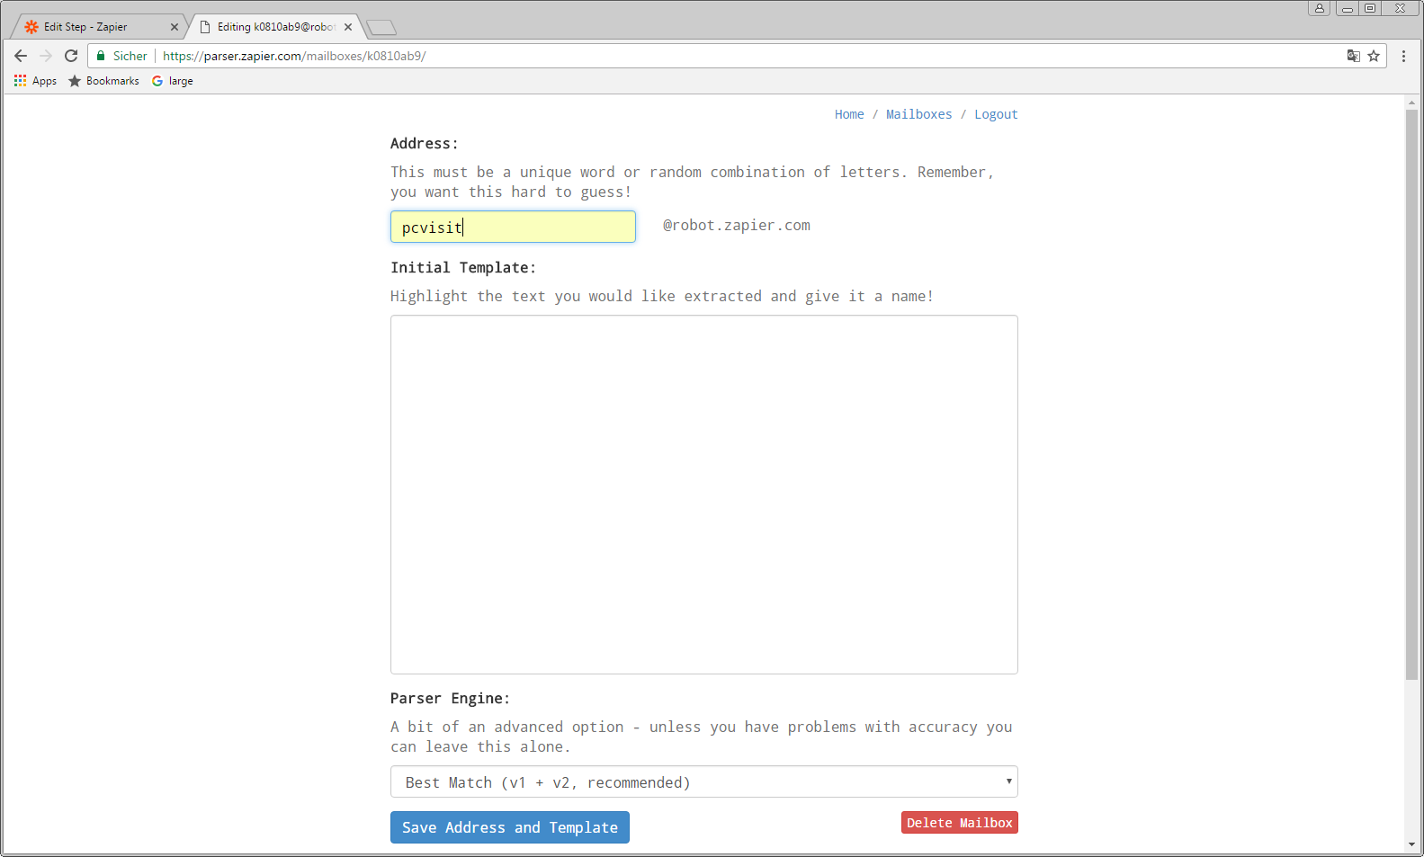Switch to the 'Edit Step - Zapier' tab
The image size is (1424, 857).
pos(90,27)
